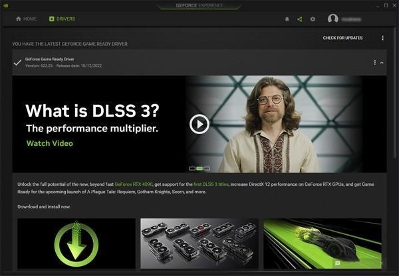Viewport: 399px width, 276px height.
Task: Click the Watch Video link
Action: 50,143
